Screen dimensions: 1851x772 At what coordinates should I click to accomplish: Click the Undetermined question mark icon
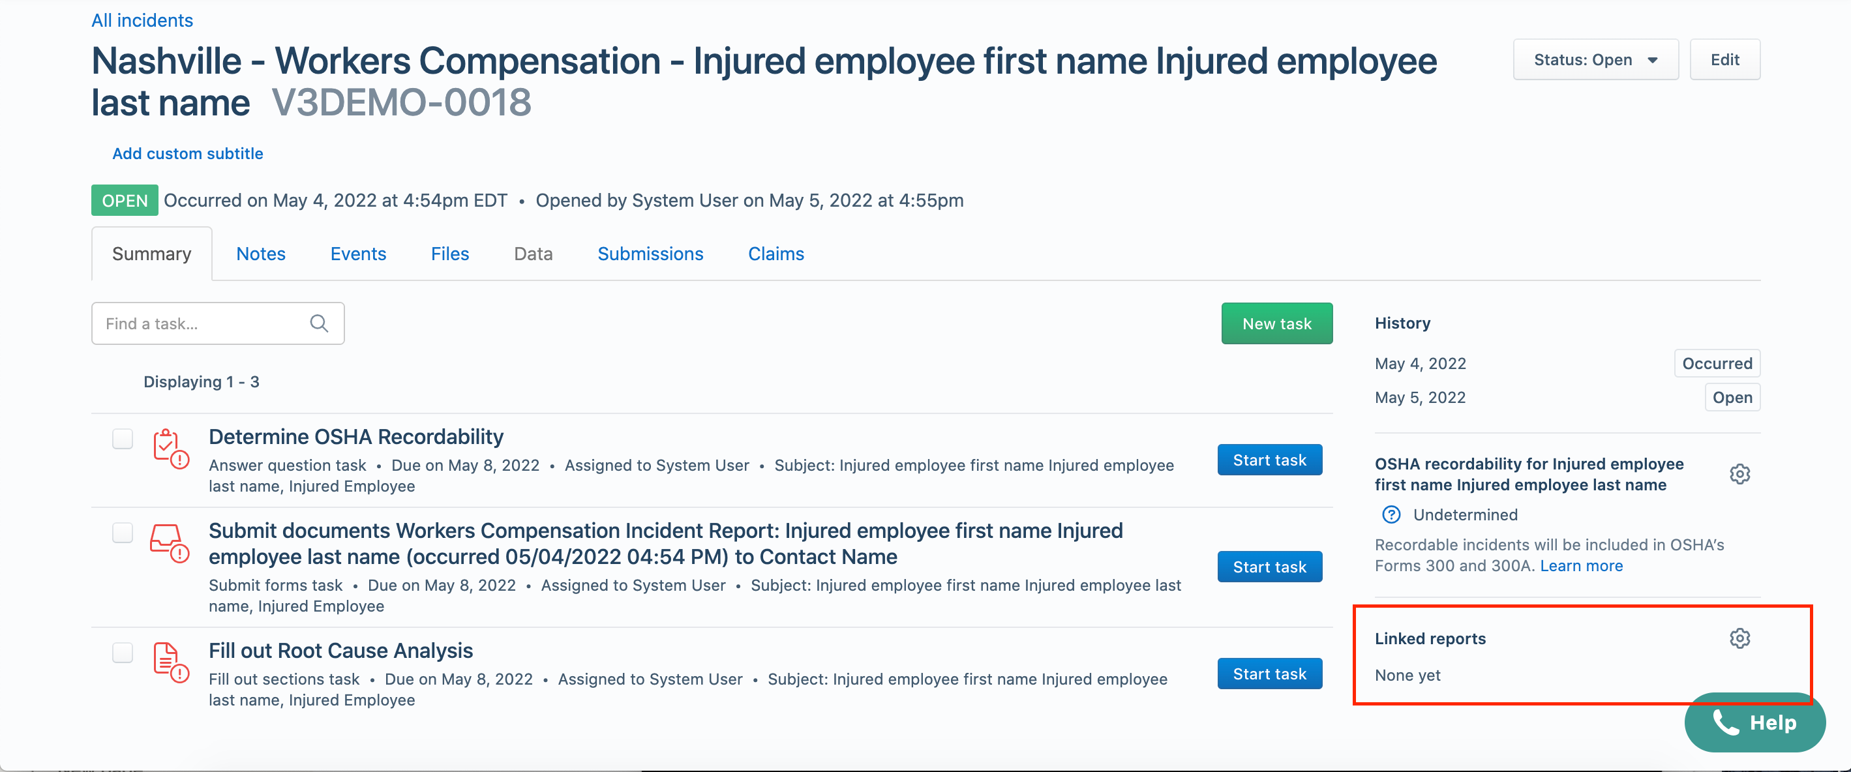(x=1391, y=515)
